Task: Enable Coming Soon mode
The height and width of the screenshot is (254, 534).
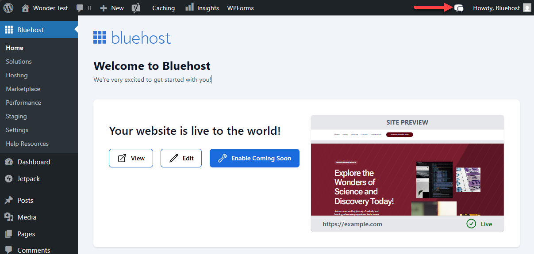Action: coord(254,158)
